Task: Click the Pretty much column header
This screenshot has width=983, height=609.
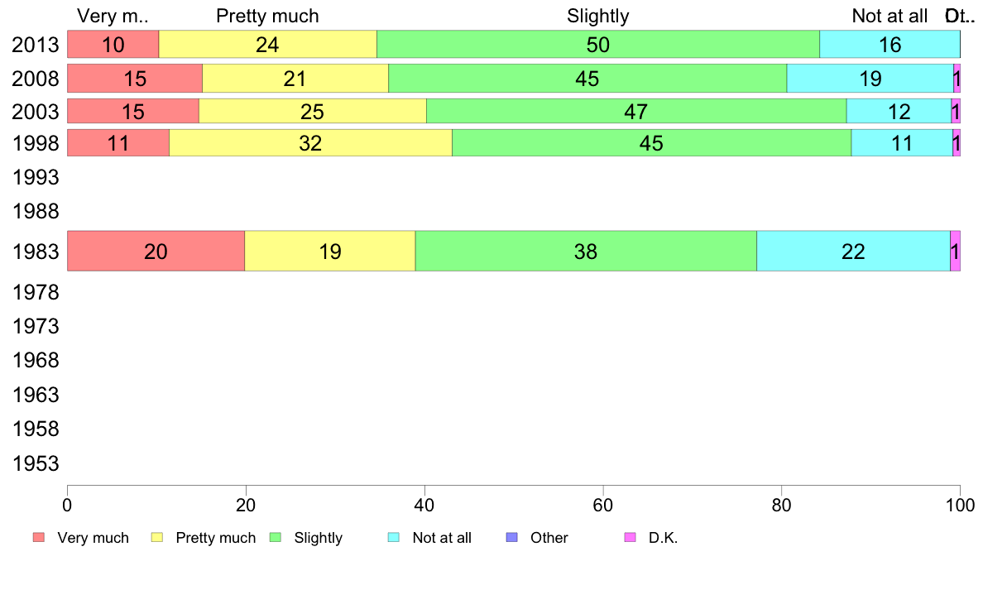Action: click(268, 16)
